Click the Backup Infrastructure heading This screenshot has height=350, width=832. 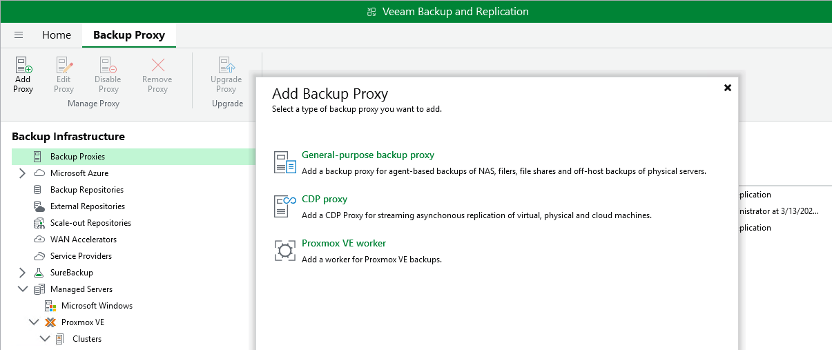point(68,137)
